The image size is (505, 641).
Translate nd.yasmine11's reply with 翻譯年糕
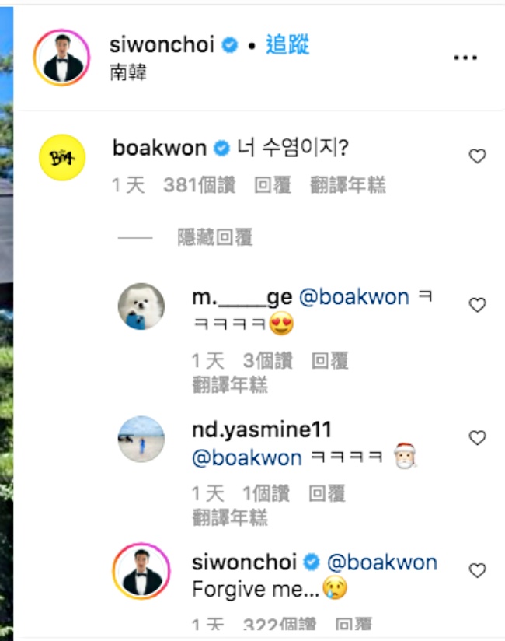230,518
